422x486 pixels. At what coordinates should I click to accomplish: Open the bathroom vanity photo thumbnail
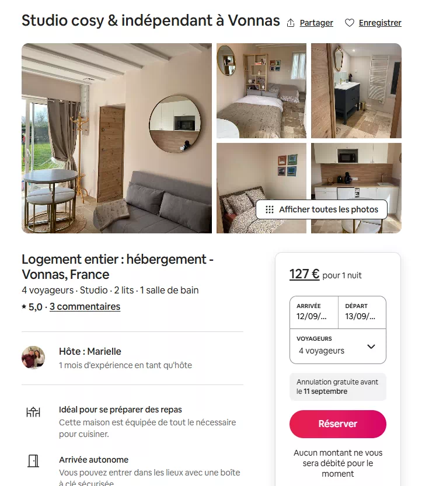pyautogui.click(x=356, y=90)
